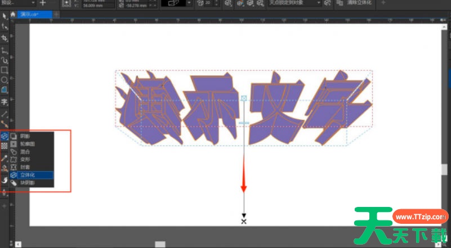
Task: Open extrusion bevels options
Action: (250, 3)
